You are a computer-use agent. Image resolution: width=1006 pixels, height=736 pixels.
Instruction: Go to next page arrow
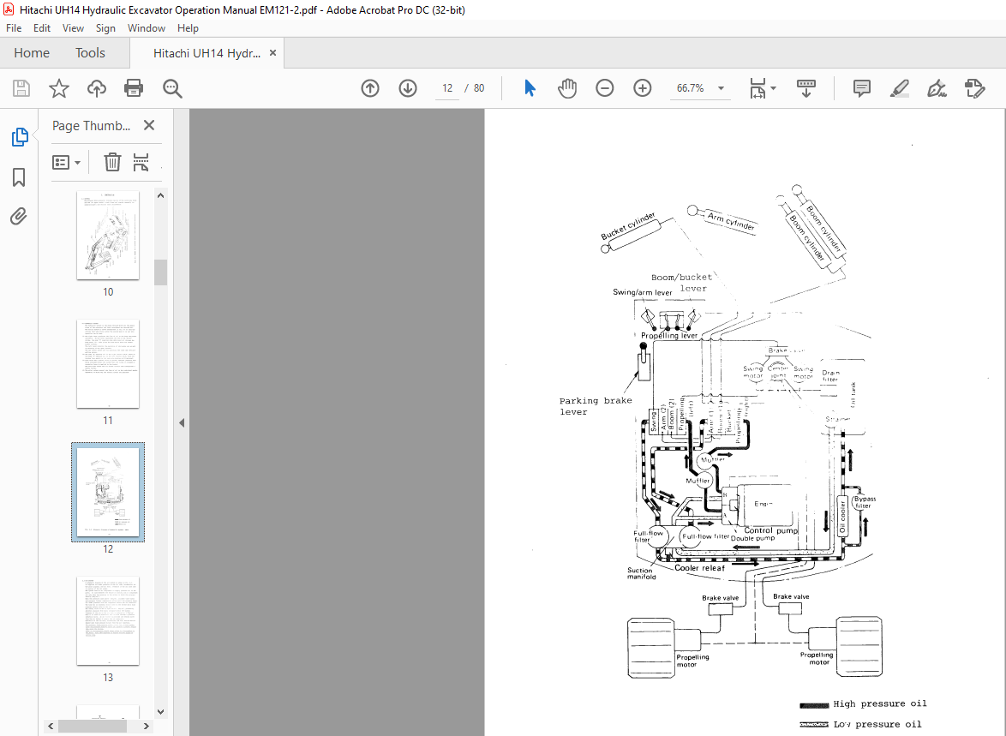pos(408,88)
